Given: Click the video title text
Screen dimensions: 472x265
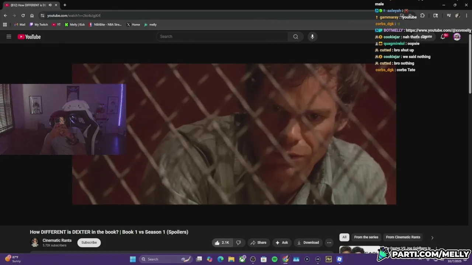Looking at the screenshot, I should click(x=109, y=232).
